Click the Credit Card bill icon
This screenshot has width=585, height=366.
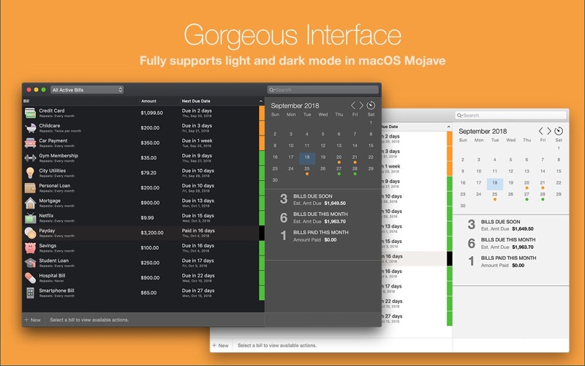[x=30, y=113]
